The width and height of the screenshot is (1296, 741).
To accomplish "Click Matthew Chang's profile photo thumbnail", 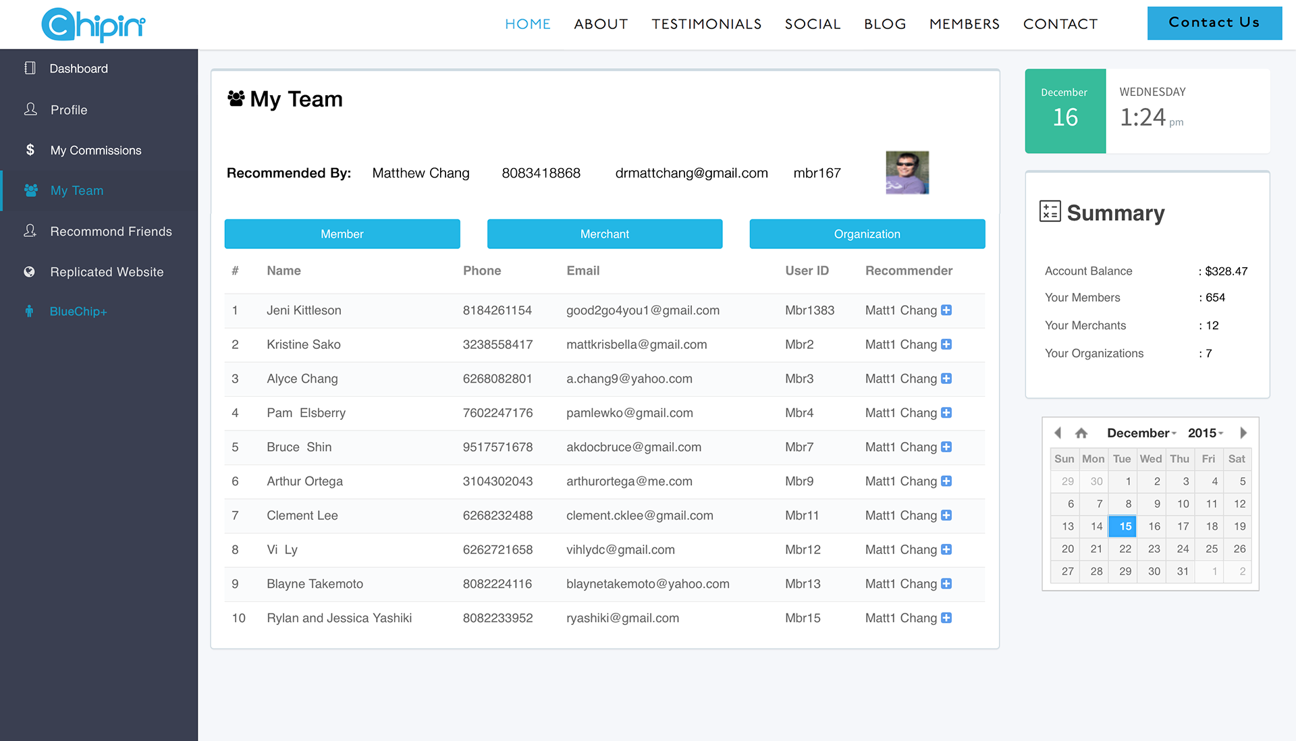I will tap(907, 173).
